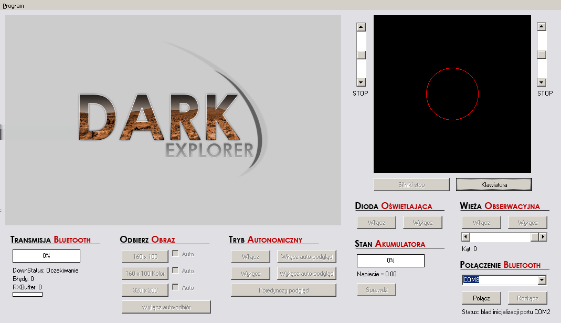
Task: Click the right motor vertical slider thumb
Action: (x=542, y=55)
